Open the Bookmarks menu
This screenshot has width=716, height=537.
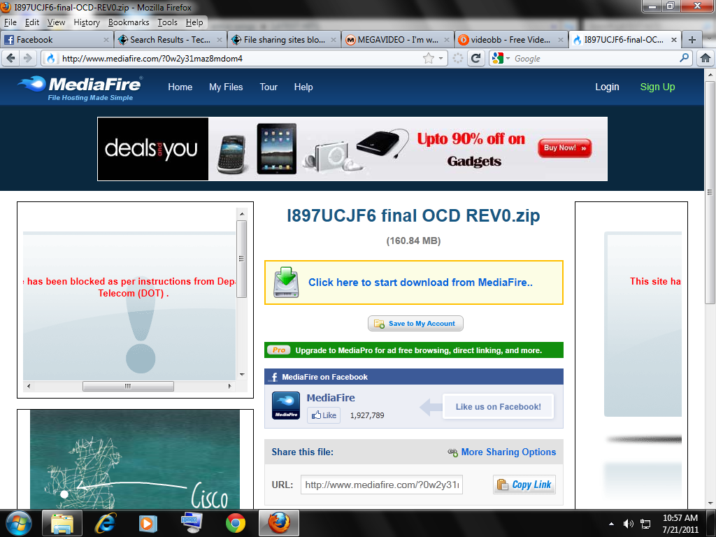(129, 22)
